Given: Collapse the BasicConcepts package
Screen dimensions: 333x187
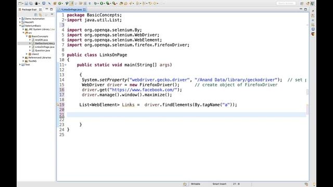Looking at the screenshot, I should point(27,36).
